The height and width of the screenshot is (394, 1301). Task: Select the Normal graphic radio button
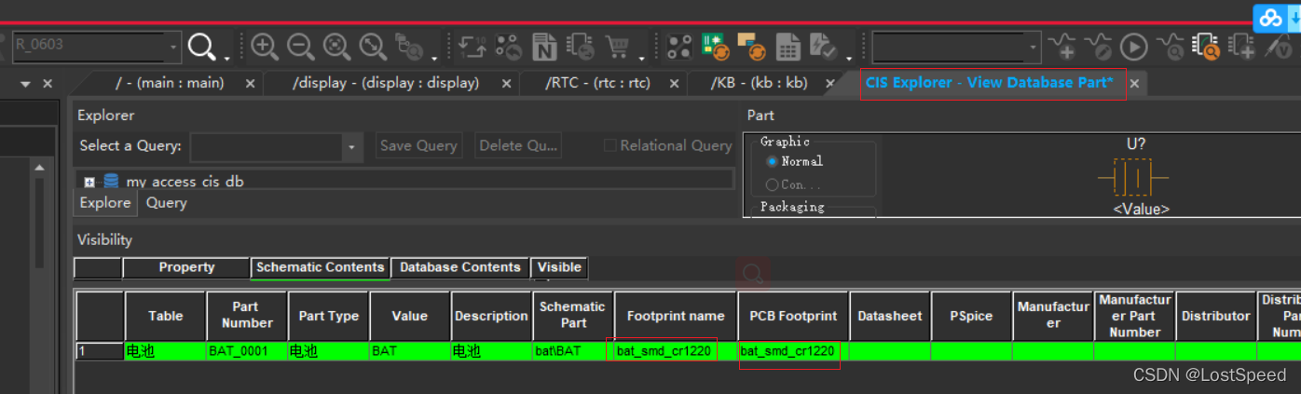tap(772, 161)
